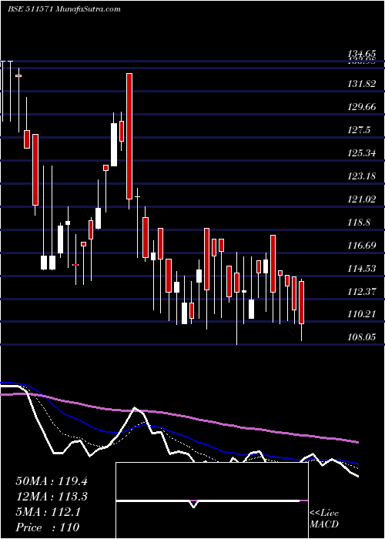The image size is (385, 539).
Task: Click the 12MA : 113.3 readout
Action: coord(52,497)
